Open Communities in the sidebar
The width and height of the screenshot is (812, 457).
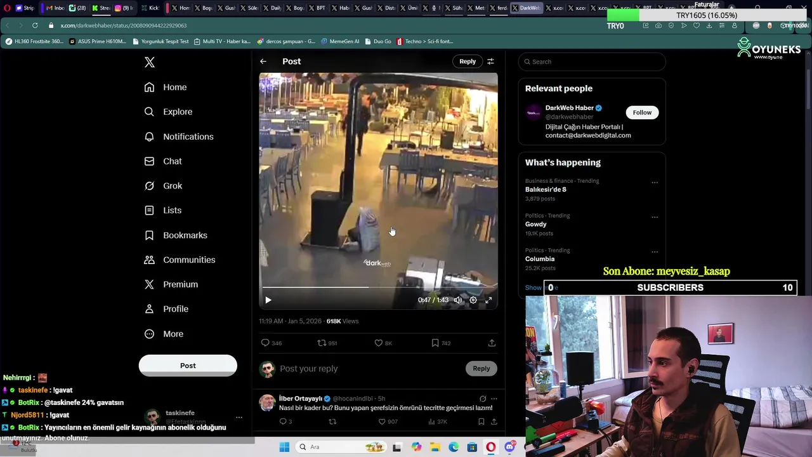click(180, 260)
